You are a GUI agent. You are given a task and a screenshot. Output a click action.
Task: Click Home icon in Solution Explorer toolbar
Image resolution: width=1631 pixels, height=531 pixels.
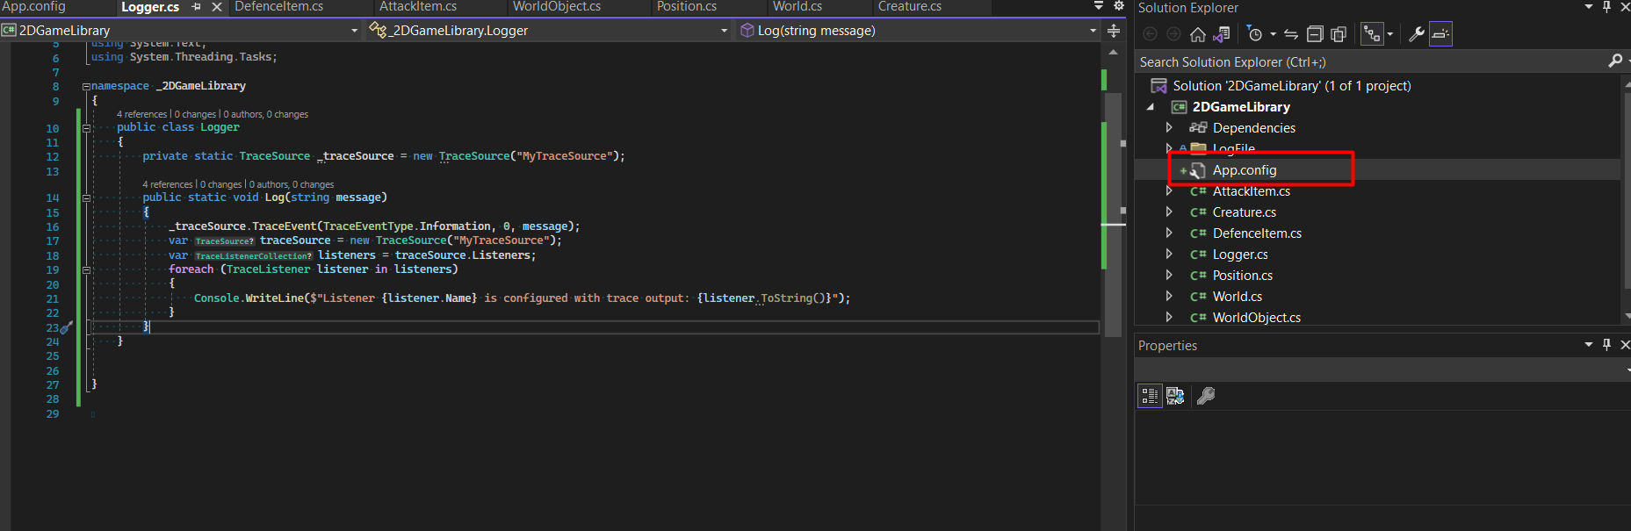click(1197, 34)
